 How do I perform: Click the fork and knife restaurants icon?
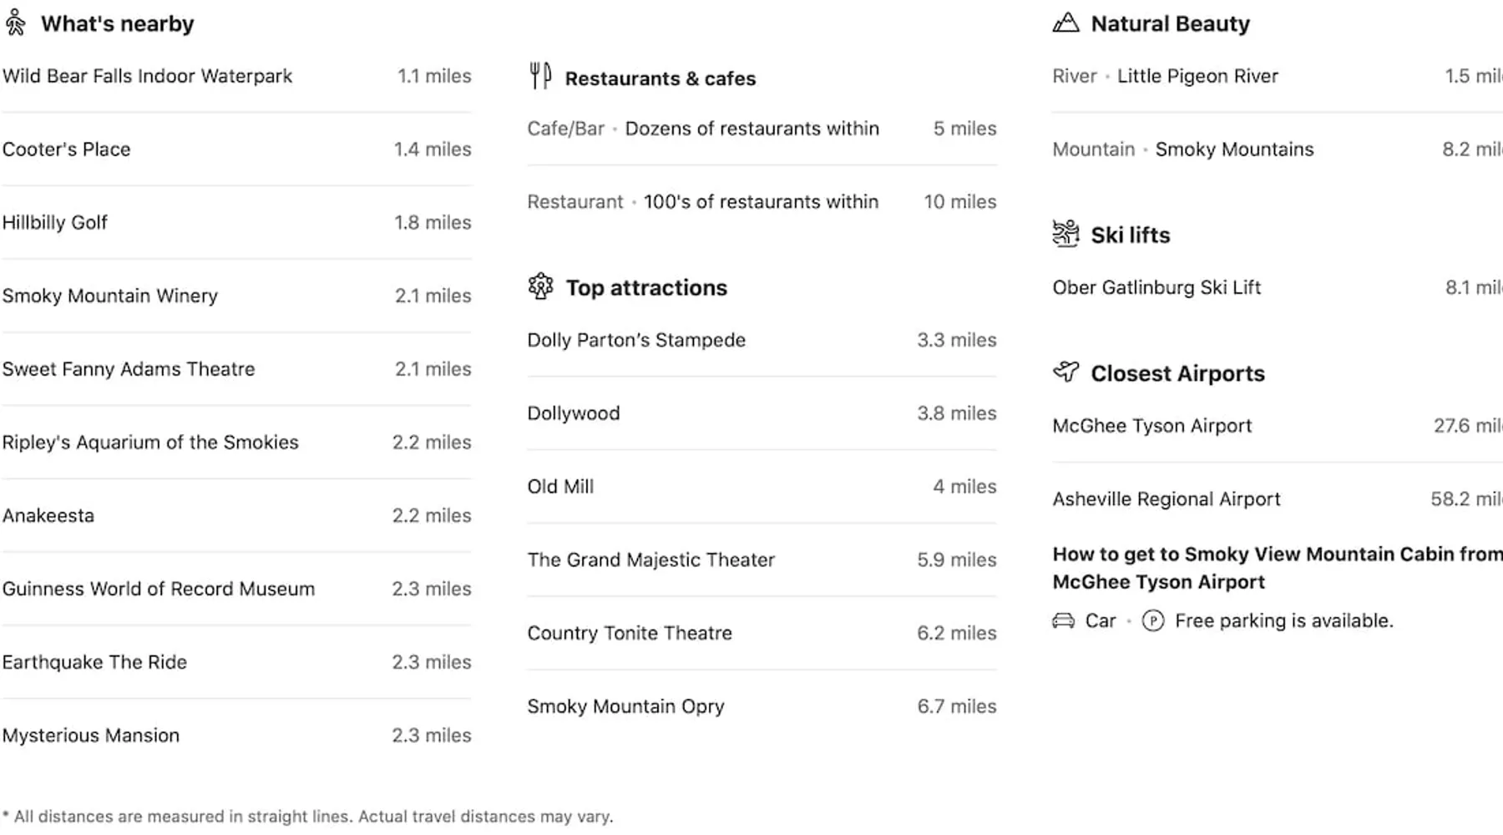pyautogui.click(x=540, y=76)
